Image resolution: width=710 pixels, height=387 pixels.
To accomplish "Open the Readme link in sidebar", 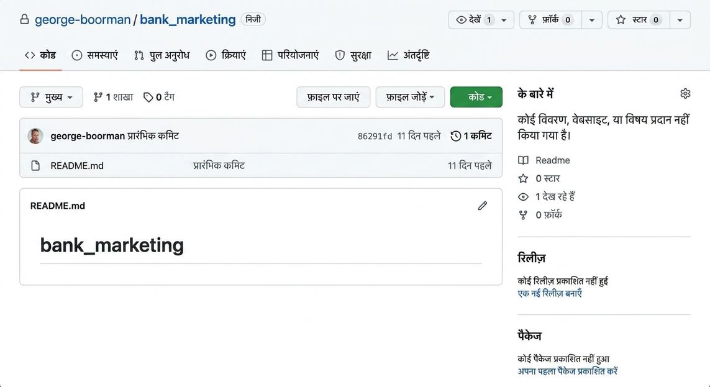I will tap(552, 160).
